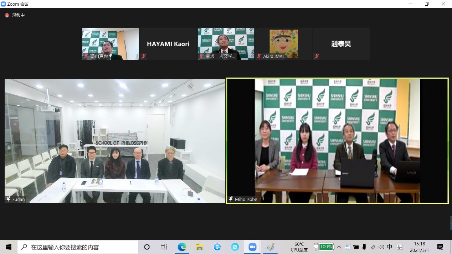Click the volume speaker tray icon
This screenshot has height=254, width=452.
[x=381, y=247]
